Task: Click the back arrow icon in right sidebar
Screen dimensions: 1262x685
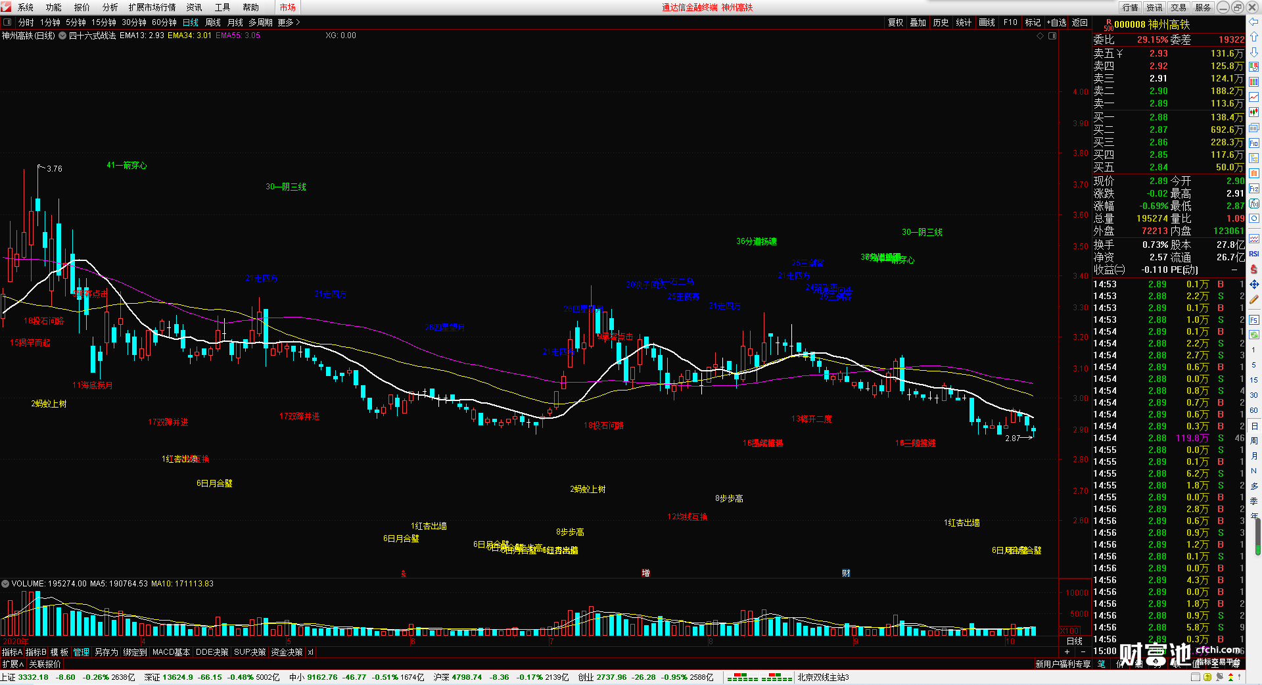Action: 1253,22
